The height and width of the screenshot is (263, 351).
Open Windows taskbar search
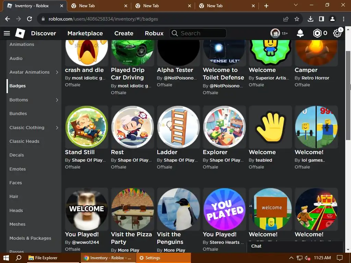pos(19,258)
